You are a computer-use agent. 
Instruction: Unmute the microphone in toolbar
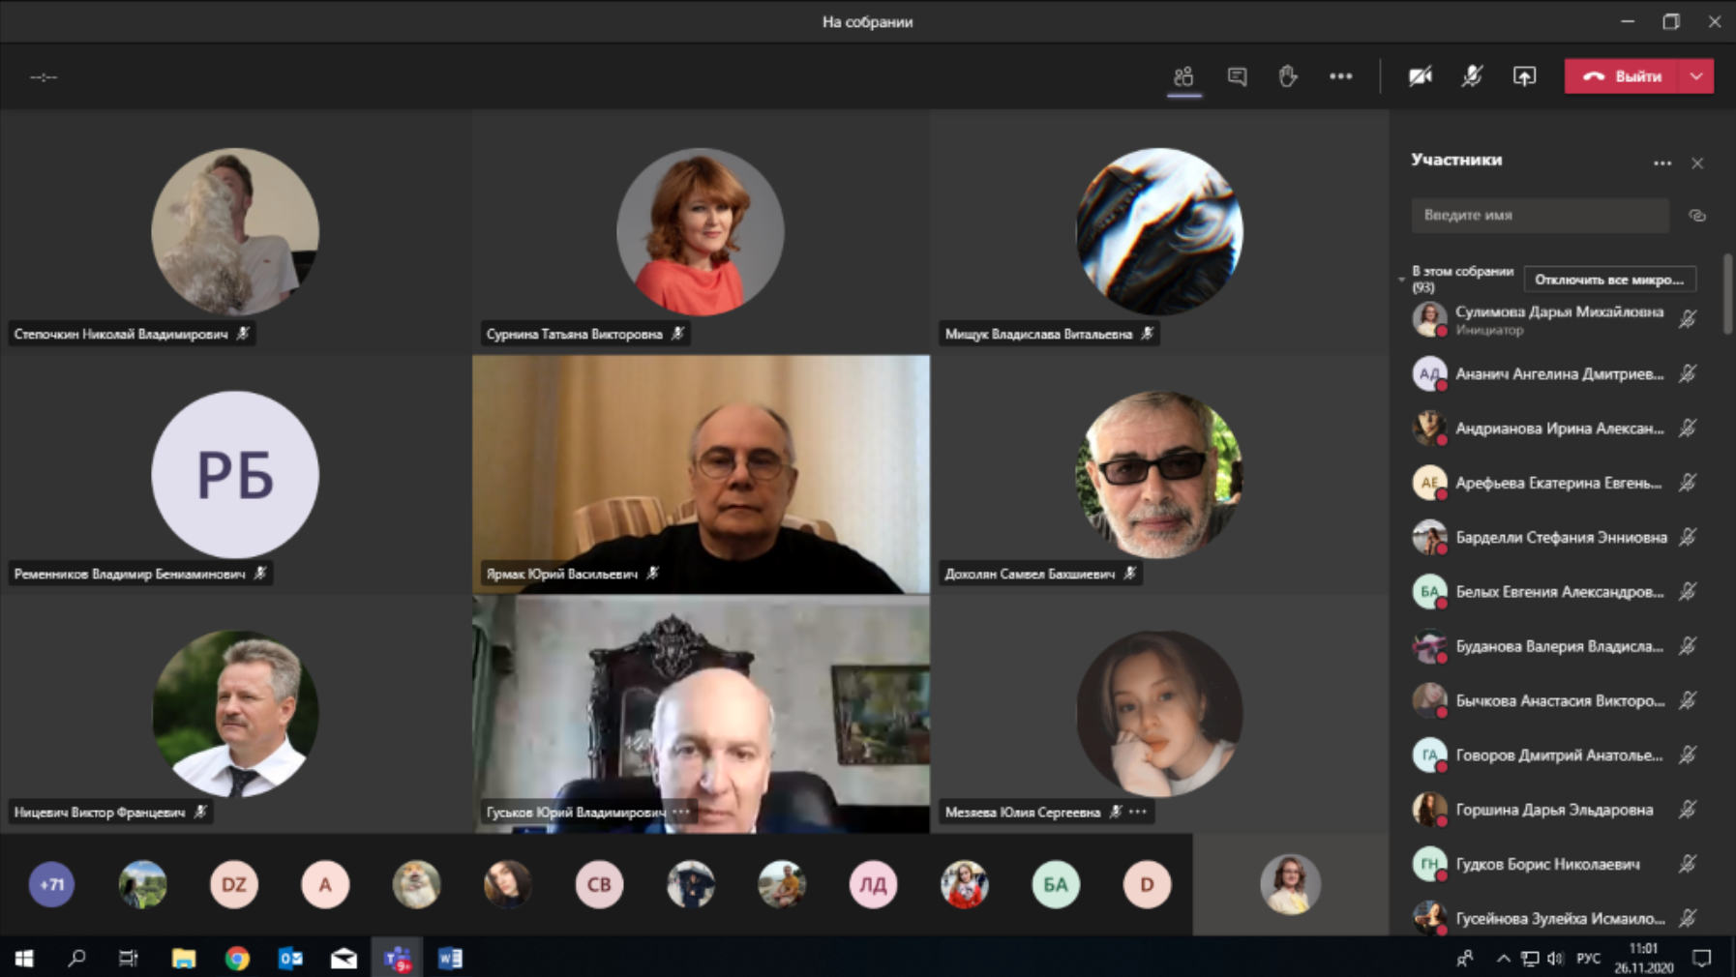click(x=1472, y=76)
